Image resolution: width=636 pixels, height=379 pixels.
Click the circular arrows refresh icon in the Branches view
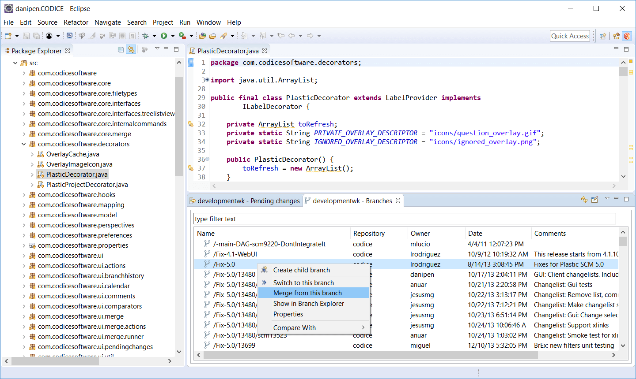584,200
